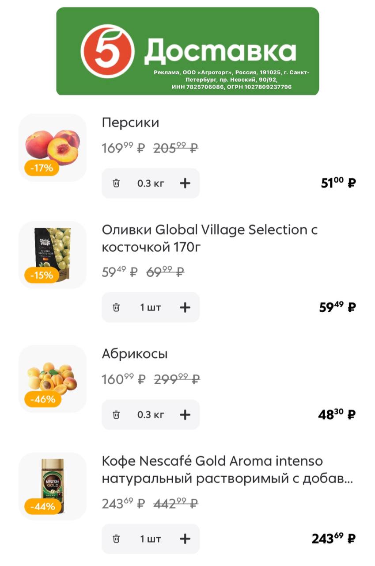Add one more Оливки Global Village
The width and height of the screenshot is (375, 566).
185,307
